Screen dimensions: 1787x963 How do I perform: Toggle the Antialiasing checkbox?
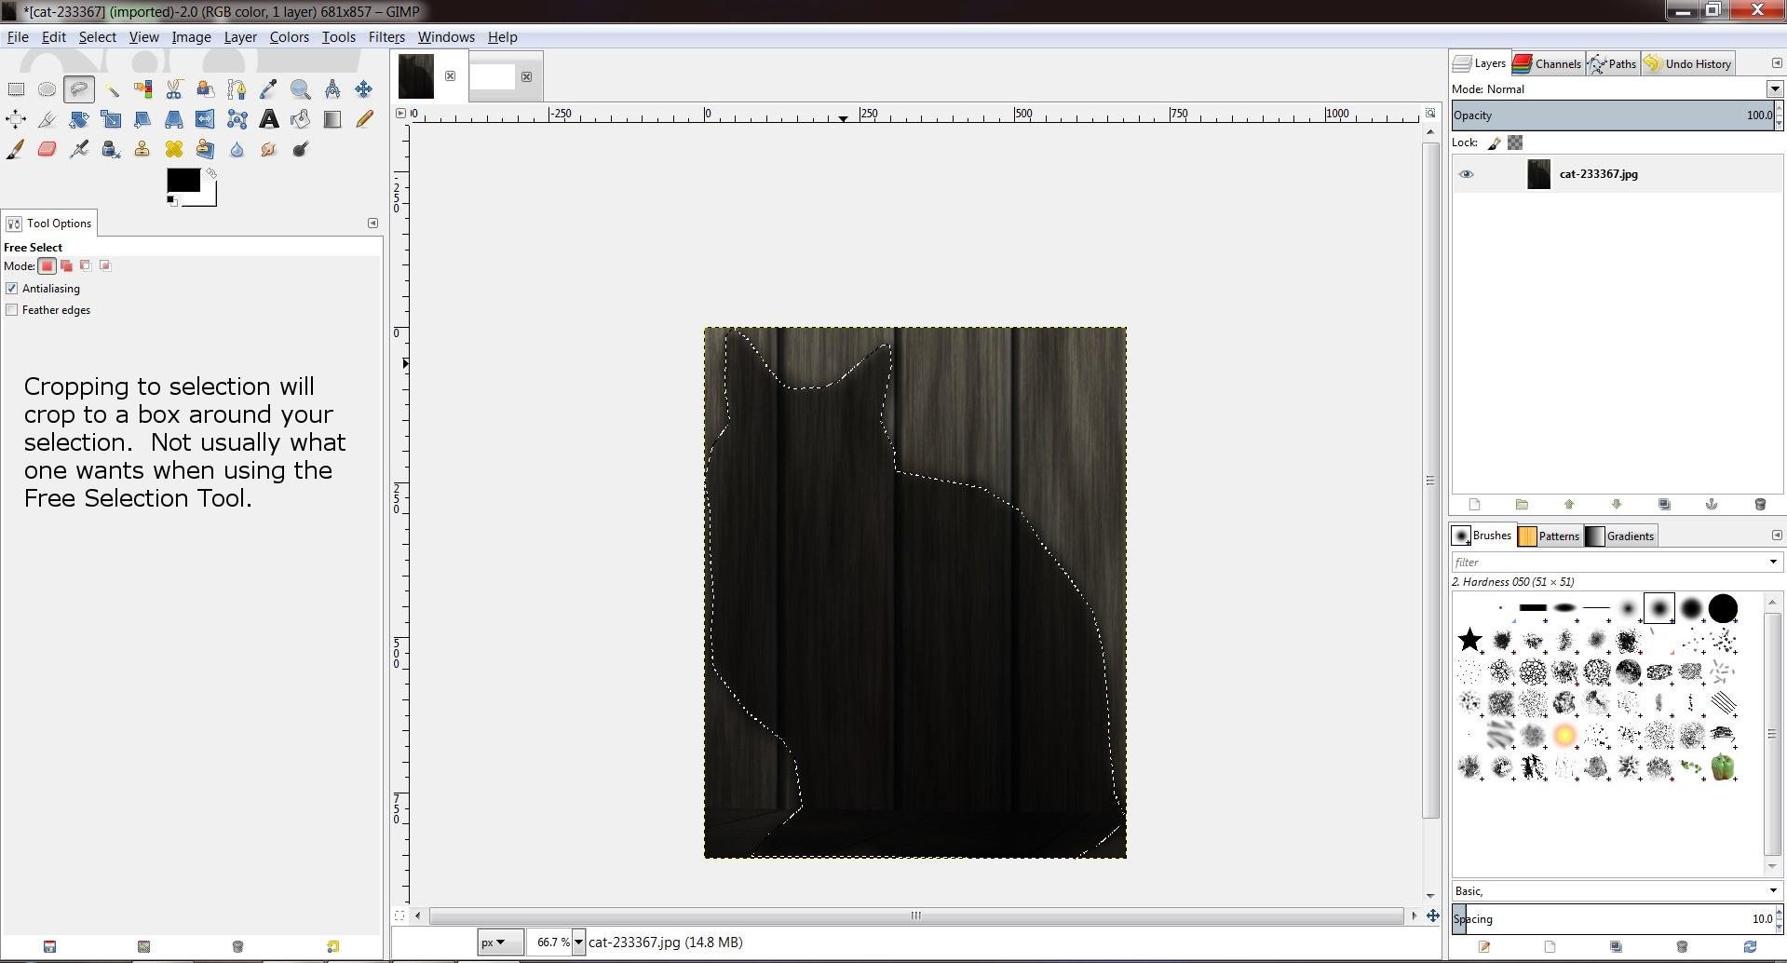12,289
